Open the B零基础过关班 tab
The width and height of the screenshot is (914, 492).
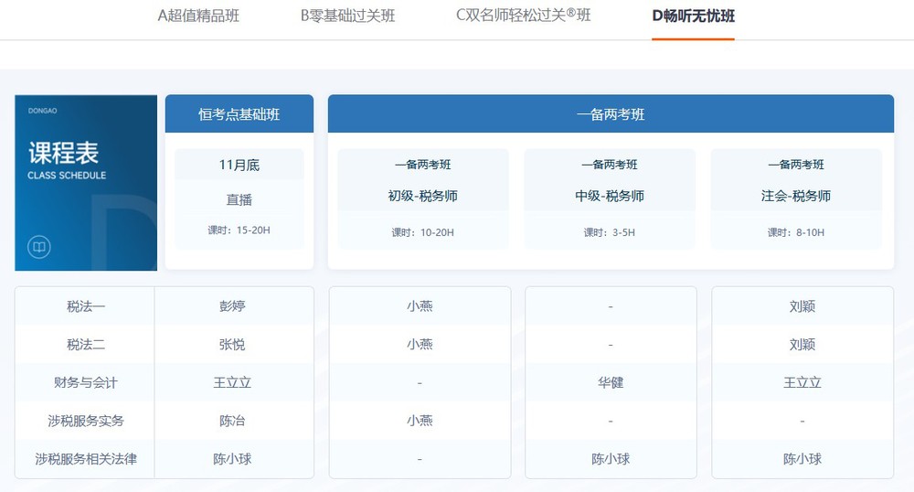click(x=347, y=16)
